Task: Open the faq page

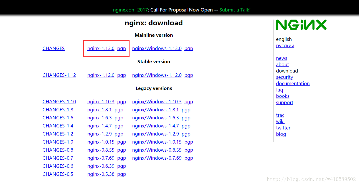Action: click(x=279, y=90)
